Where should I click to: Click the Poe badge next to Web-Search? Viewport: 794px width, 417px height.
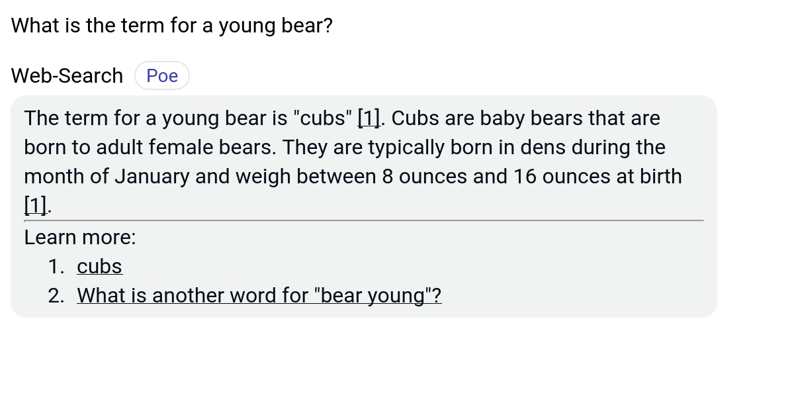(x=162, y=75)
